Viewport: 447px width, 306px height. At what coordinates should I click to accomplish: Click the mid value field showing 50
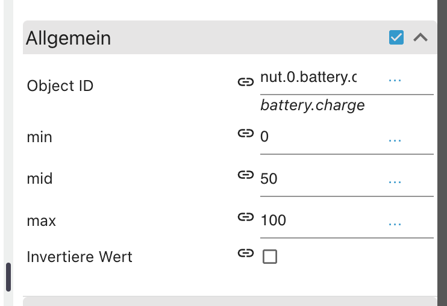pos(319,179)
